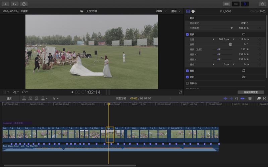Click the play button in viewer

click(x=72, y=92)
